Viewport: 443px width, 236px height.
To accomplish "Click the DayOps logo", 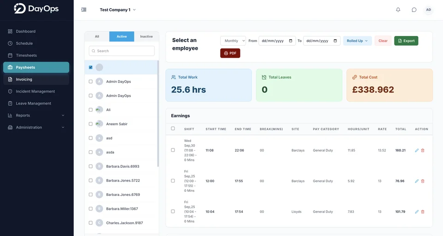I will tap(36, 8).
